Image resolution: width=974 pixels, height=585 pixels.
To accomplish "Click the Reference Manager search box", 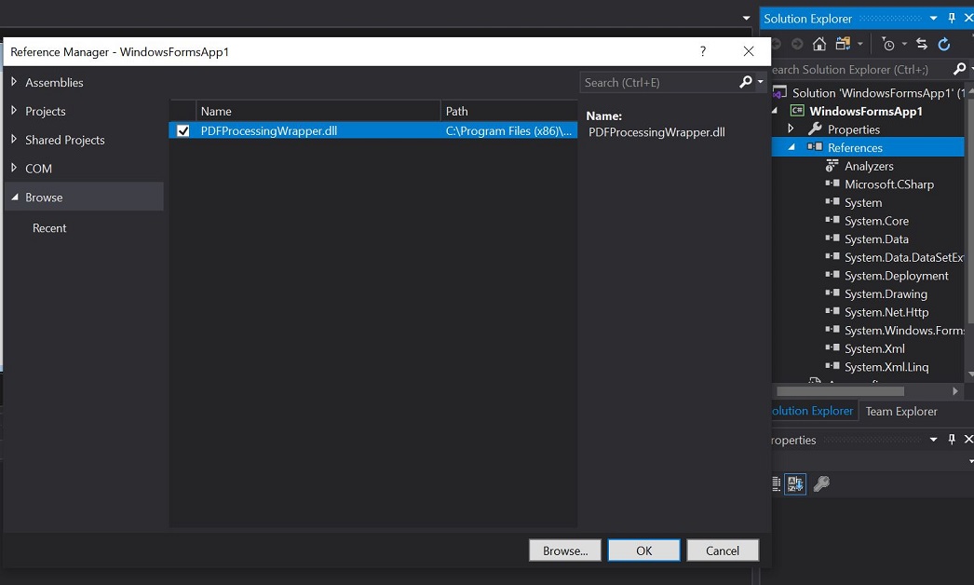I will (x=656, y=82).
